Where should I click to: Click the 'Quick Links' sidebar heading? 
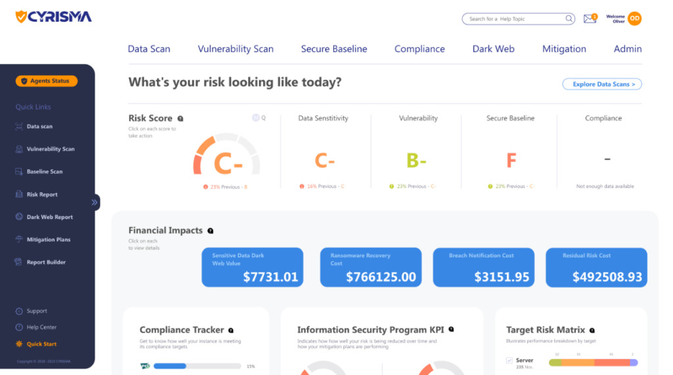33,107
